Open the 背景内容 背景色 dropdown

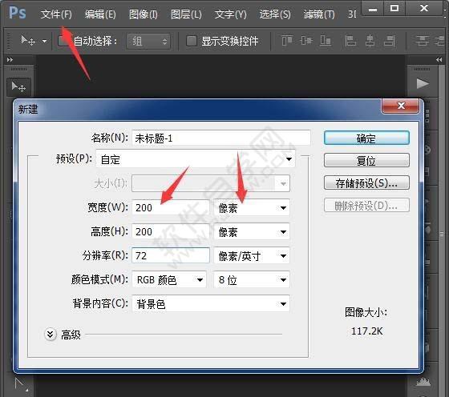tap(211, 303)
